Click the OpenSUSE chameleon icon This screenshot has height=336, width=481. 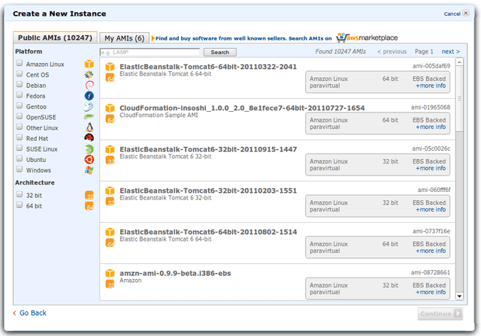point(89,117)
